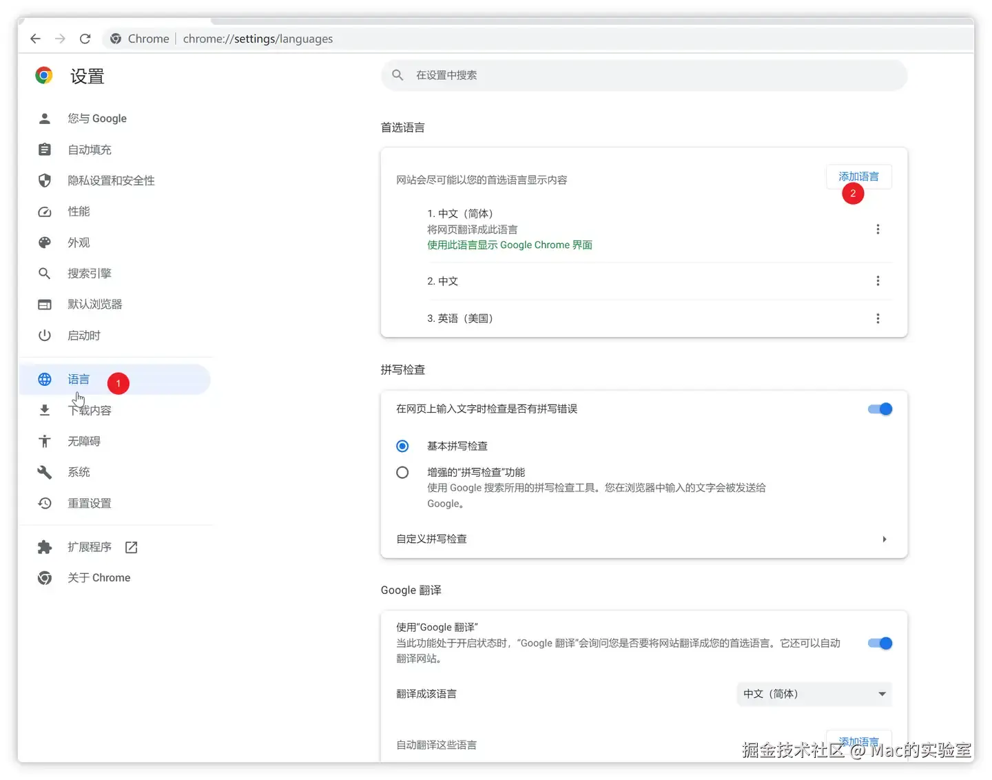992x780 pixels.
Task: Click the 将网页翻译成此语言 text
Action: [473, 229]
